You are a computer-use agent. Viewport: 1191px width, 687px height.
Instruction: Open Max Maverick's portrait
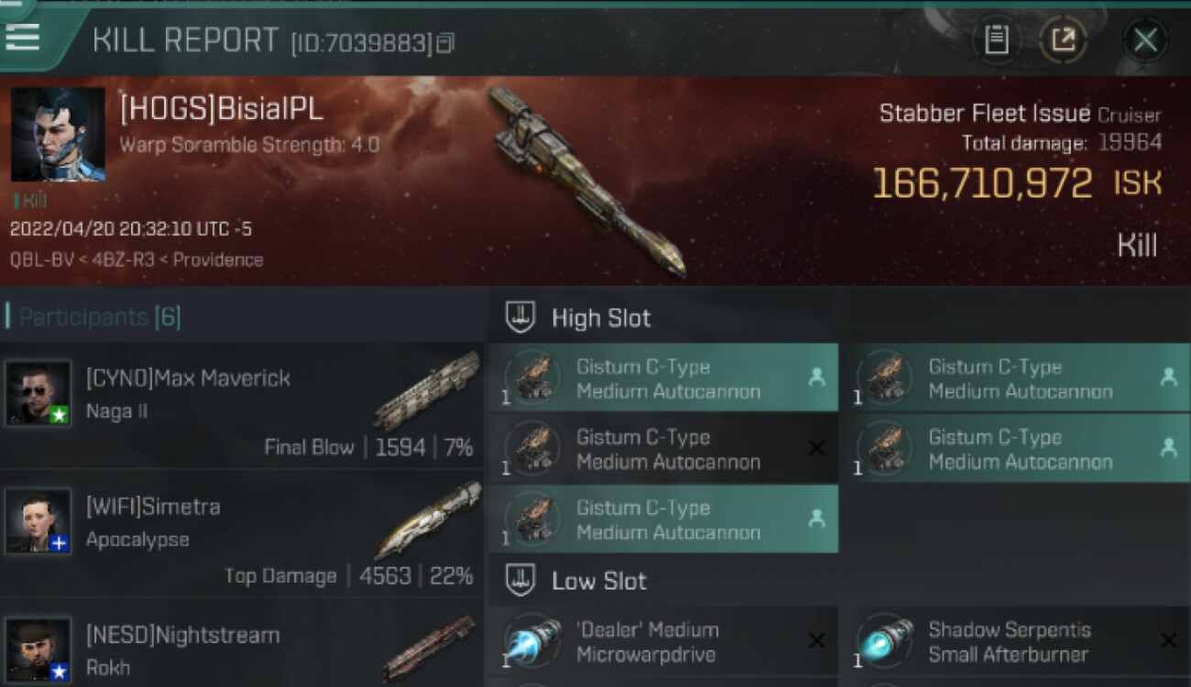[38, 393]
